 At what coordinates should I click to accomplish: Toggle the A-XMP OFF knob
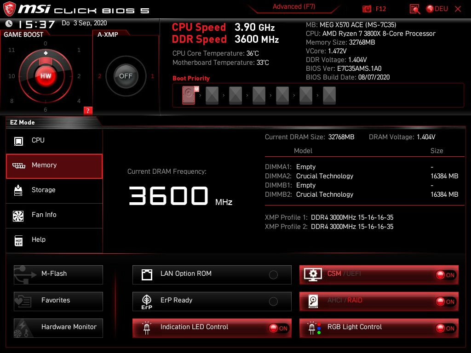[x=126, y=76]
